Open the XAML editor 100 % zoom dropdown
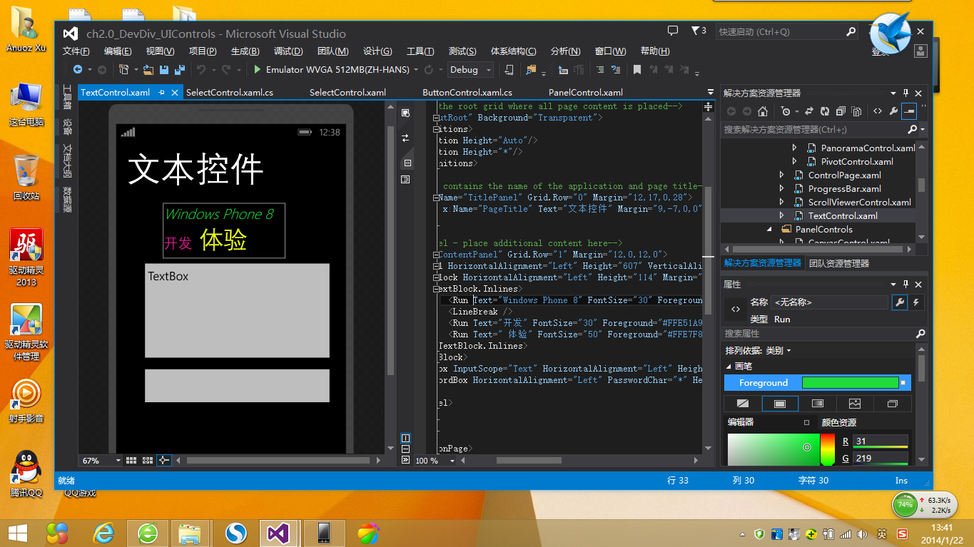The image size is (974, 547). coord(452,461)
